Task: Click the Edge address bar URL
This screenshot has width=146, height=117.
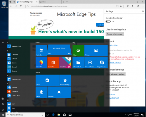Action: point(49,6)
